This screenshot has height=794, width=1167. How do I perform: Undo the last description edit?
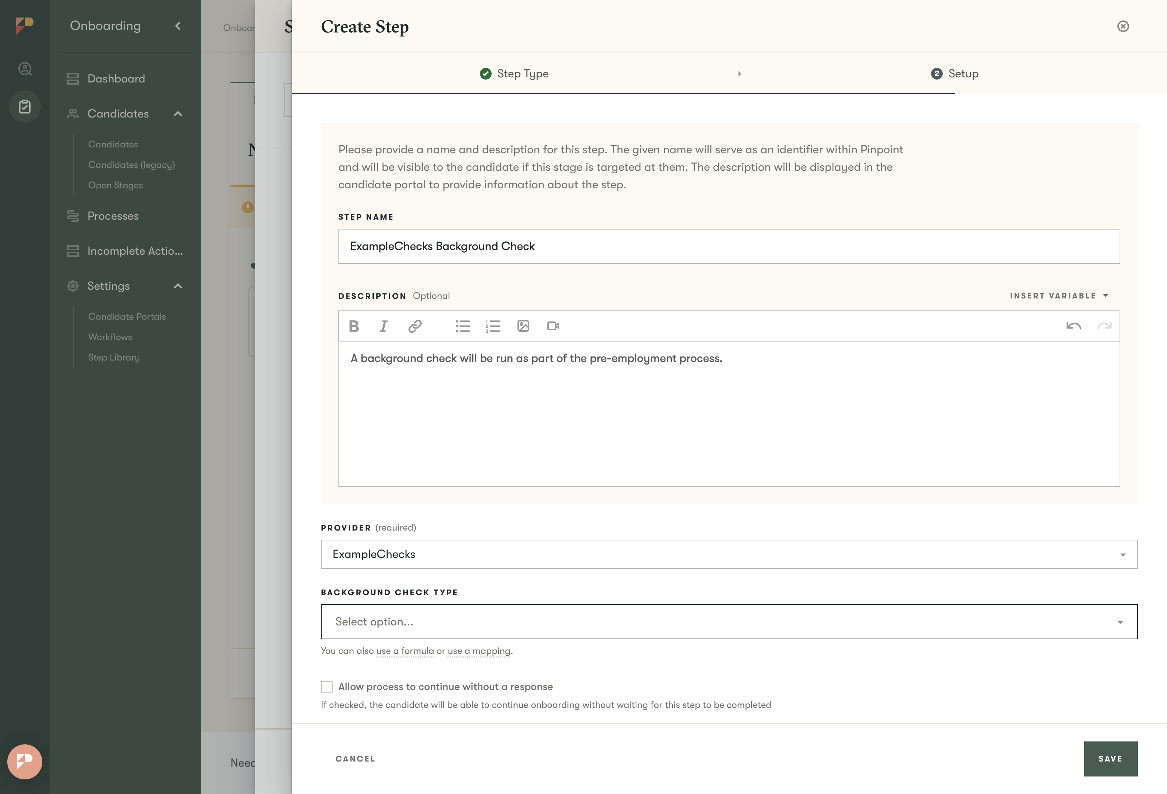[x=1073, y=326]
